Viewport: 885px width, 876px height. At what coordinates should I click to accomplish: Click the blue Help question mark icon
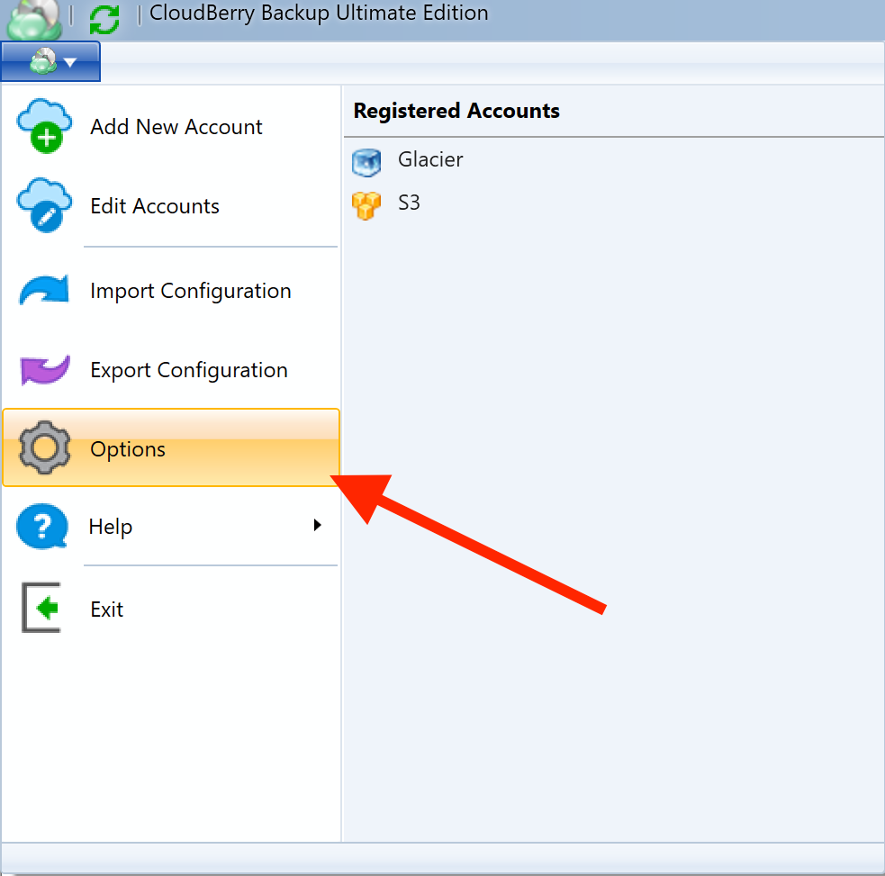click(x=43, y=526)
